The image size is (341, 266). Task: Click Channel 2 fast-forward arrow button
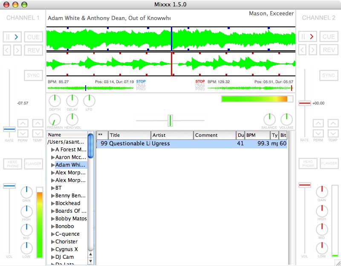[313, 50]
